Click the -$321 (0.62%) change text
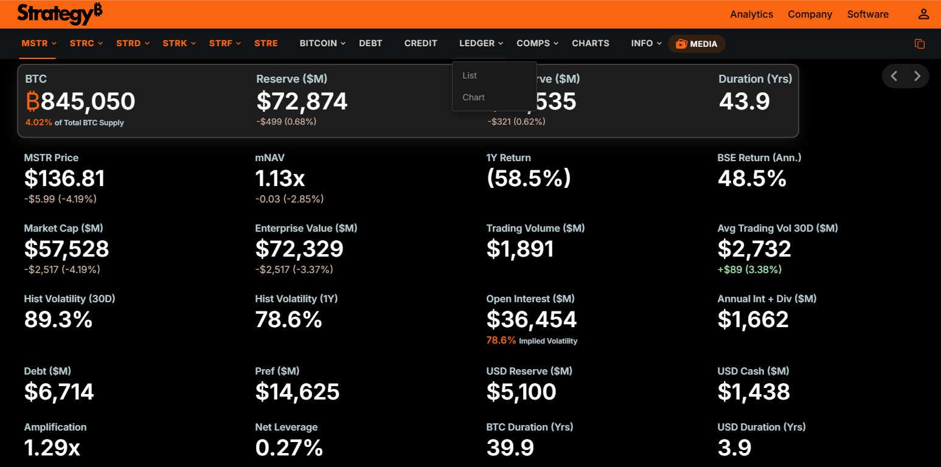941x467 pixels. click(516, 122)
